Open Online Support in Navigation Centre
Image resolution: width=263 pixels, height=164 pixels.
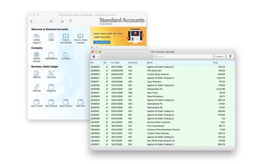pyautogui.click(x=36, y=38)
